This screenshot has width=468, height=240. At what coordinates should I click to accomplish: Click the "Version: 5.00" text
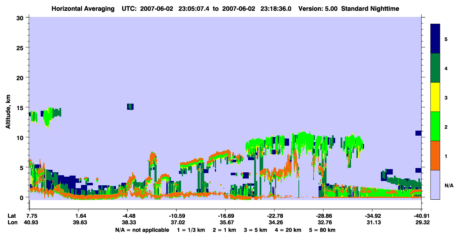[318, 8]
